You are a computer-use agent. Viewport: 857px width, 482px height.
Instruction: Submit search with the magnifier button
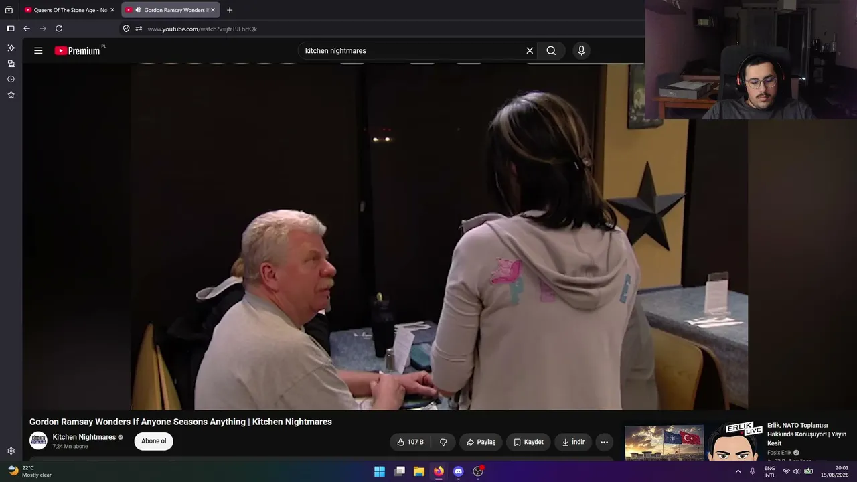click(x=551, y=50)
